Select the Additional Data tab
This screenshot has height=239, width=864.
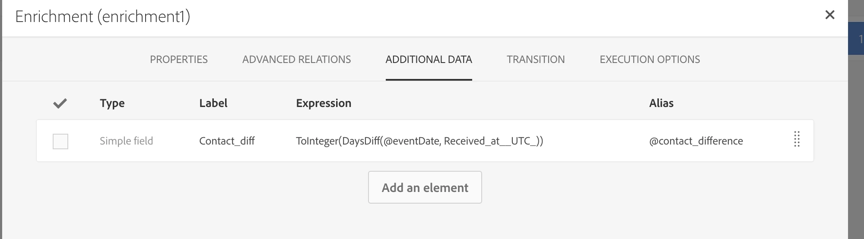pyautogui.click(x=429, y=60)
